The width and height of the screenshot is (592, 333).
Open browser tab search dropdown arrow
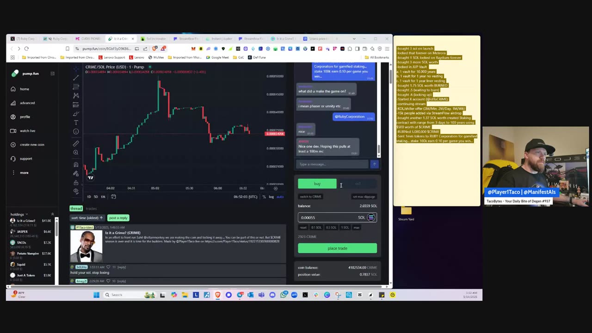[x=354, y=39]
